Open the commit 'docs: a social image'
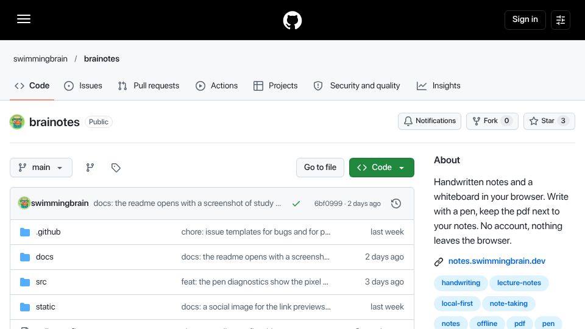Image resolution: width=585 pixels, height=329 pixels. tap(256, 307)
